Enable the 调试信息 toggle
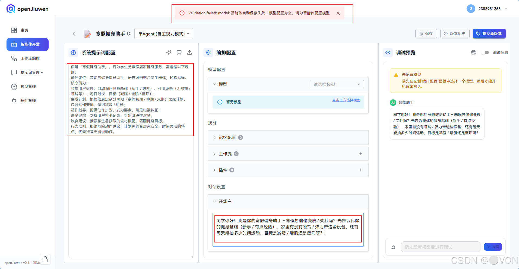The image size is (519, 269). coord(486,53)
